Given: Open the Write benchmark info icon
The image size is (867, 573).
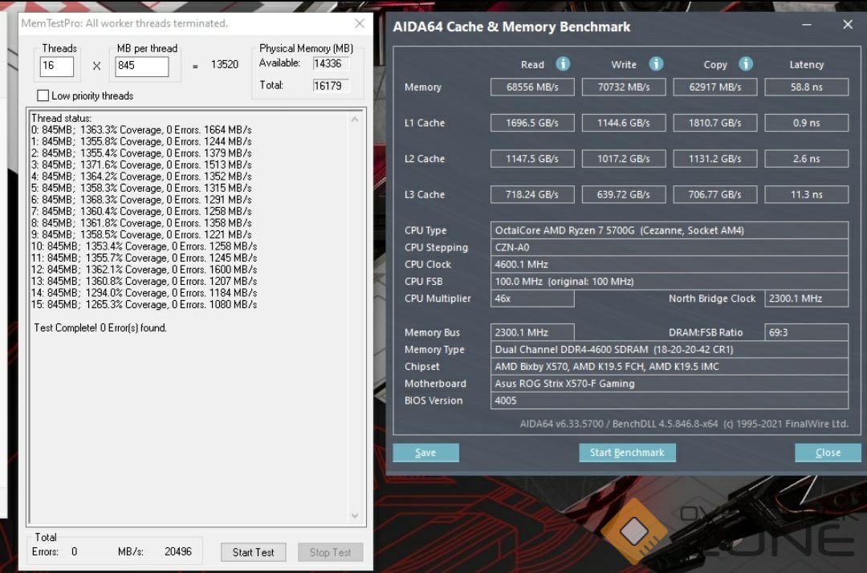Looking at the screenshot, I should (656, 64).
